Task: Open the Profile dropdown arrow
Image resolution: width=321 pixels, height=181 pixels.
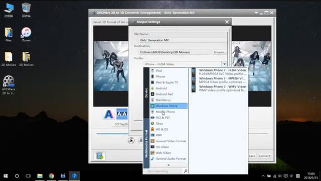Action: click(224, 64)
